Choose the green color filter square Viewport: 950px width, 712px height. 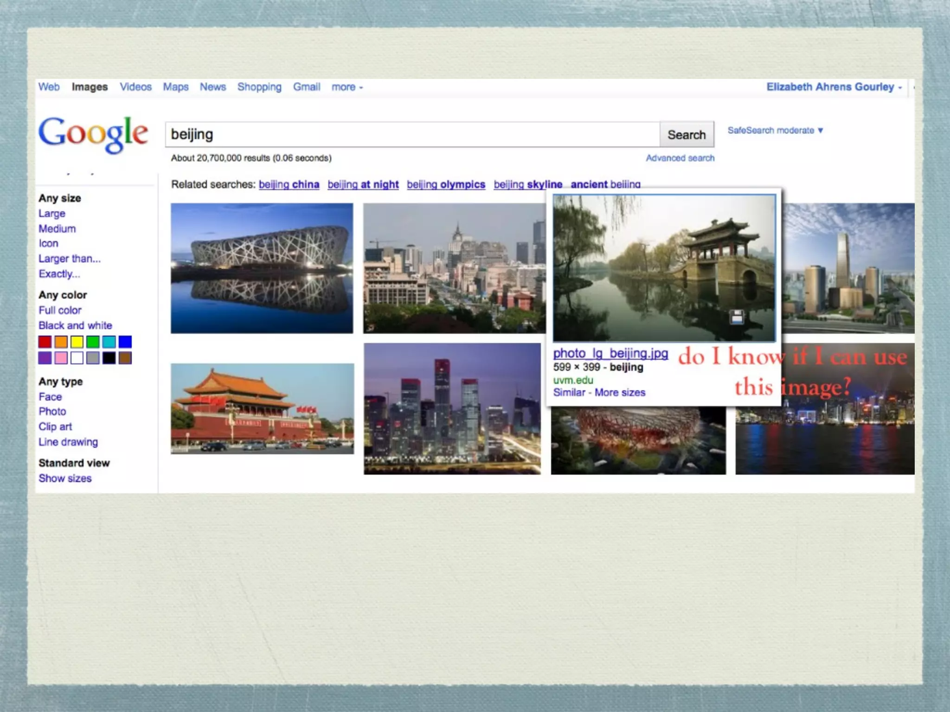coord(93,342)
